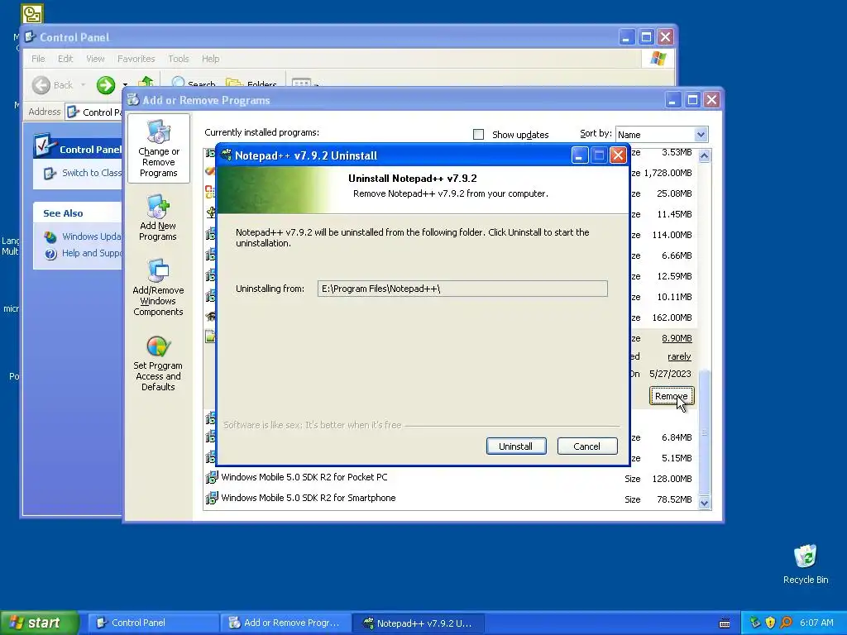Image resolution: width=847 pixels, height=635 pixels.
Task: Close the Notepad++ Uninstall dialog
Action: pos(618,155)
